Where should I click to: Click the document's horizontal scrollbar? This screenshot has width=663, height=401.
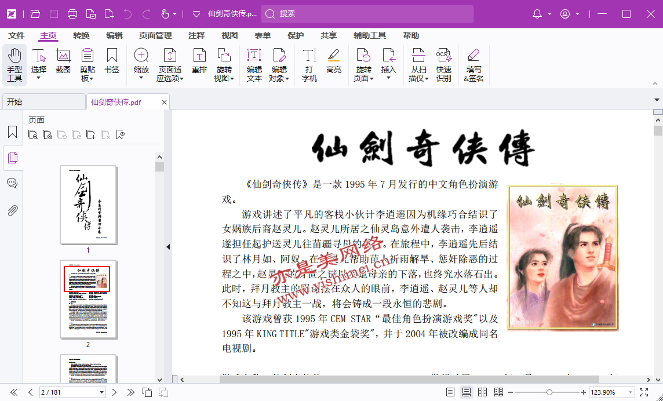[x=409, y=380]
